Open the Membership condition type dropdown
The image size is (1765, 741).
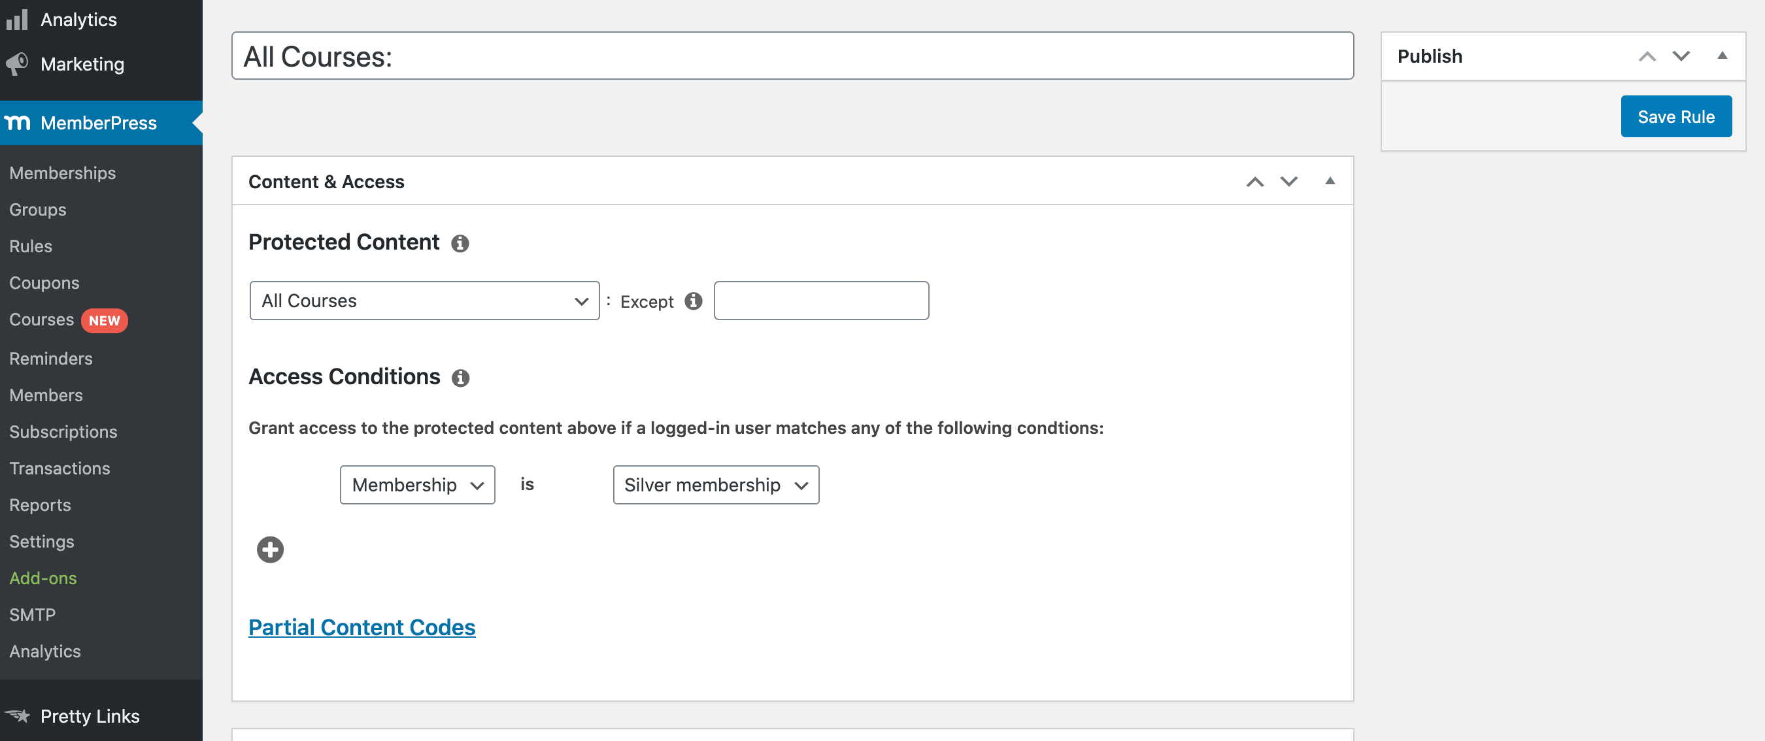[x=417, y=484]
